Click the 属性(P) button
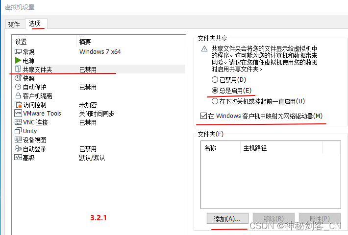348x235 pixels. pos(320,219)
